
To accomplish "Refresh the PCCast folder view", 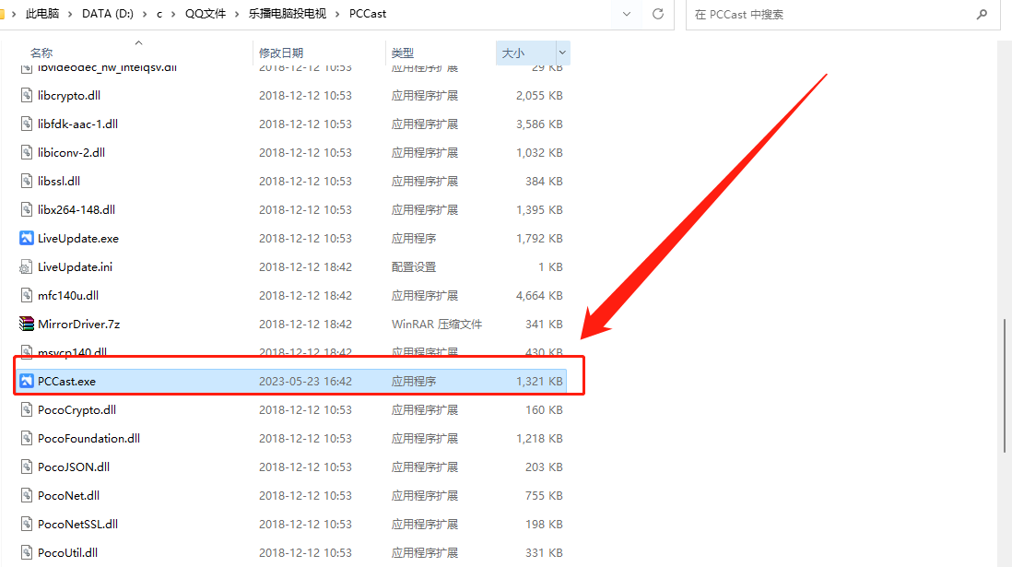I will (658, 14).
